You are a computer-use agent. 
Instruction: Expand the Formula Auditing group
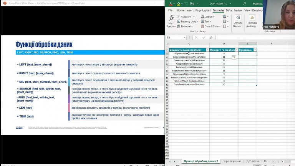(252, 21)
